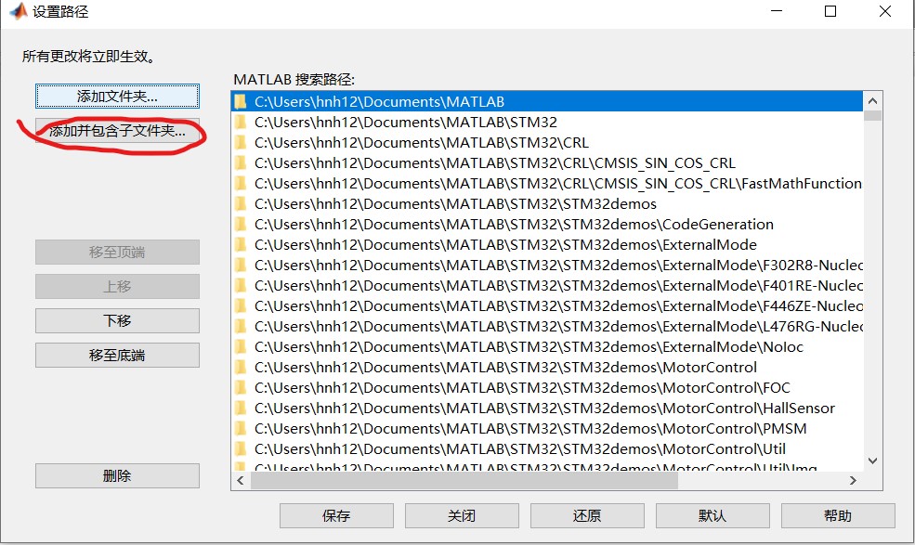915x545 pixels.
Task: Click folder icon of MotorControl\FOC row
Action: [x=241, y=387]
